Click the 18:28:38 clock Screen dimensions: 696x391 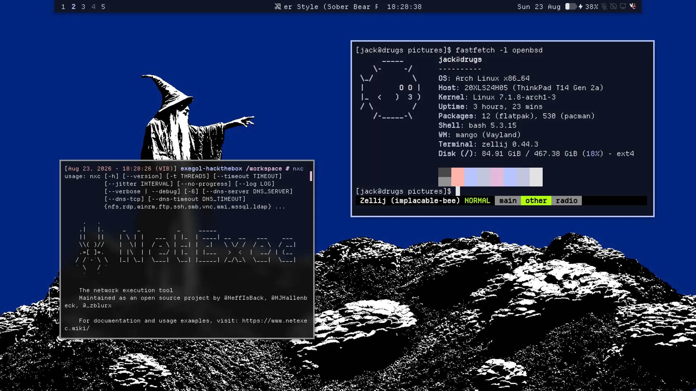click(404, 7)
